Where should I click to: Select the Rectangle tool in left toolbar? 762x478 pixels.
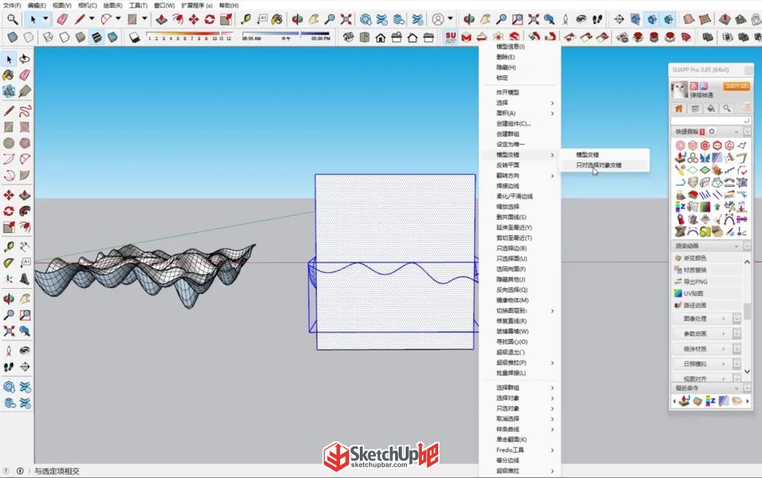[x=8, y=127]
